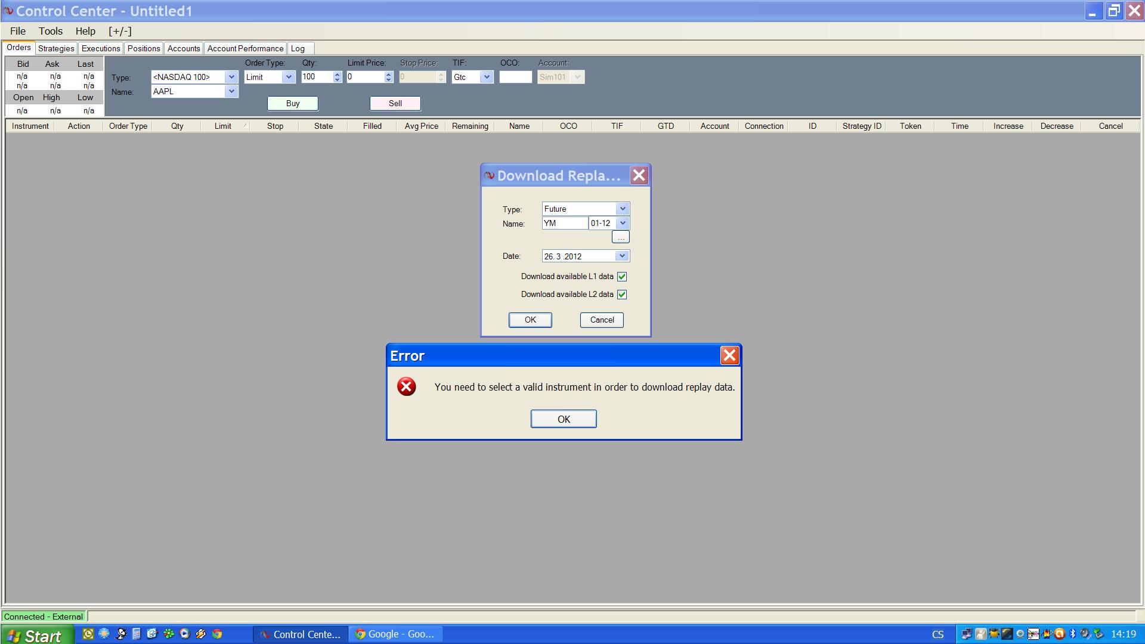Click the green flower quick launch icon

coord(169,634)
